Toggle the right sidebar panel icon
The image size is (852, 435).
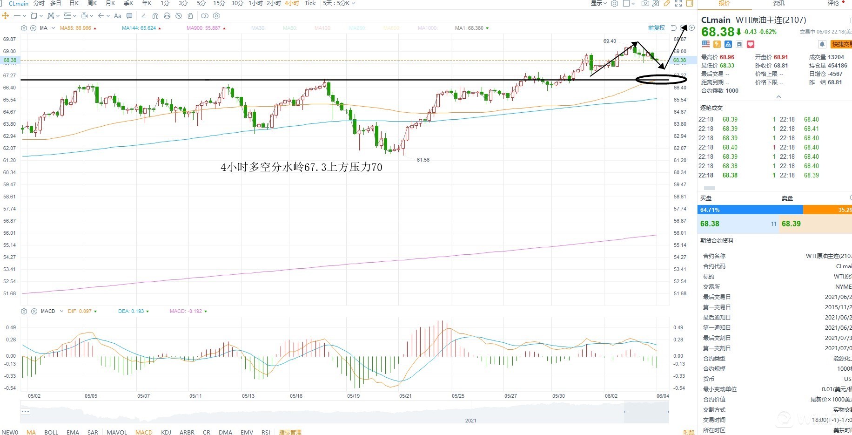690,4
